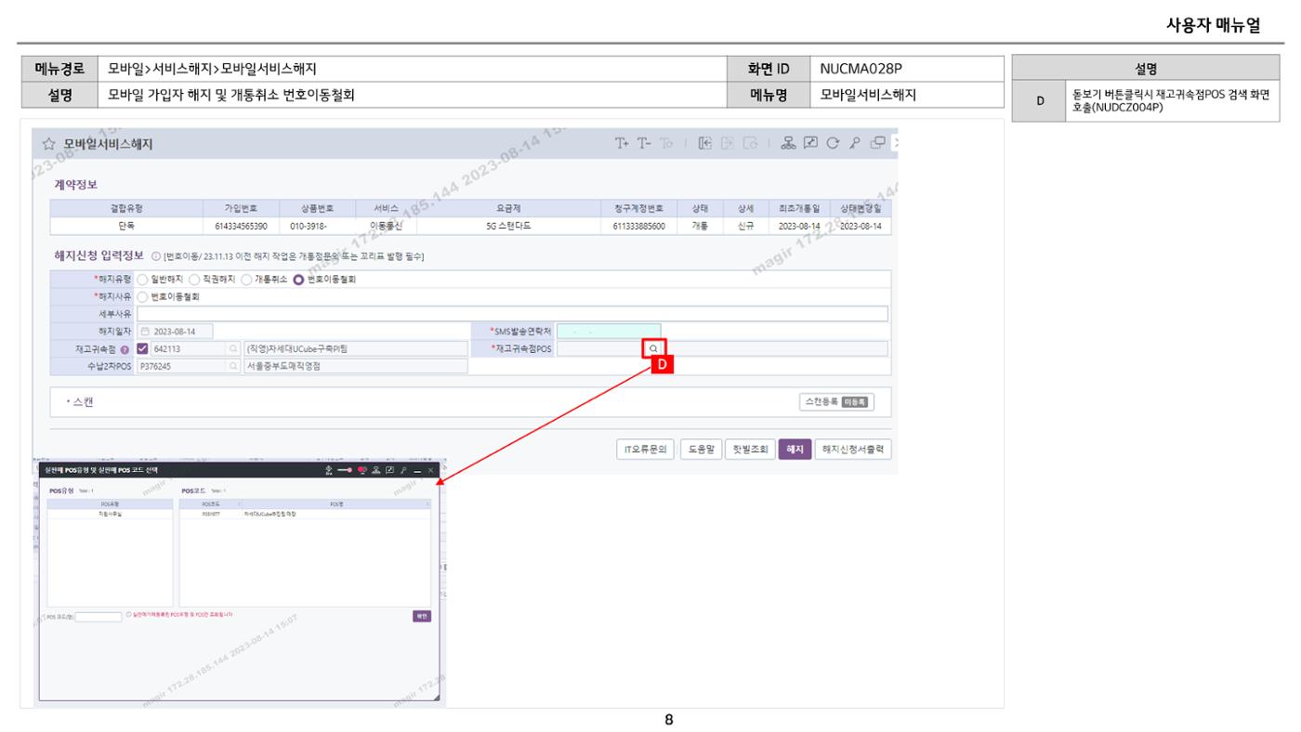Click the 스캔등록 button
1301x732 pixels.
click(x=835, y=402)
